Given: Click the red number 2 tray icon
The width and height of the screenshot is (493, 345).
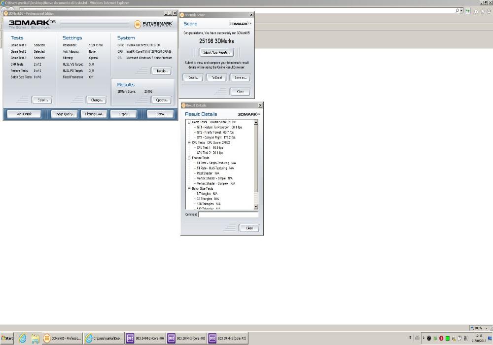Looking at the screenshot, I should [441, 339].
